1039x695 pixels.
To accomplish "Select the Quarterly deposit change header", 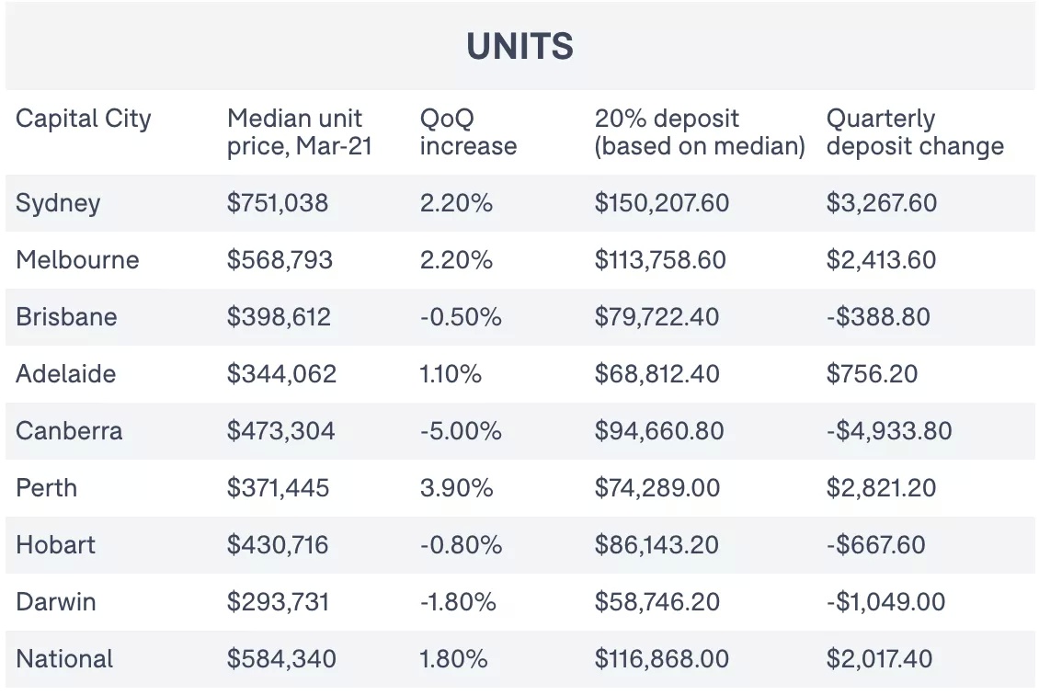I will coord(915,131).
